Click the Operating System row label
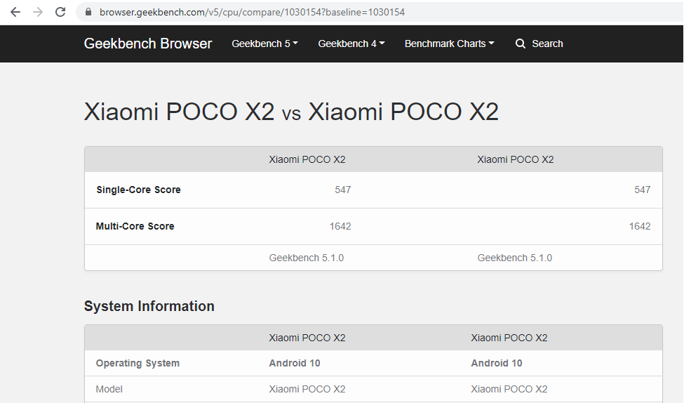684x403 pixels. click(x=138, y=363)
